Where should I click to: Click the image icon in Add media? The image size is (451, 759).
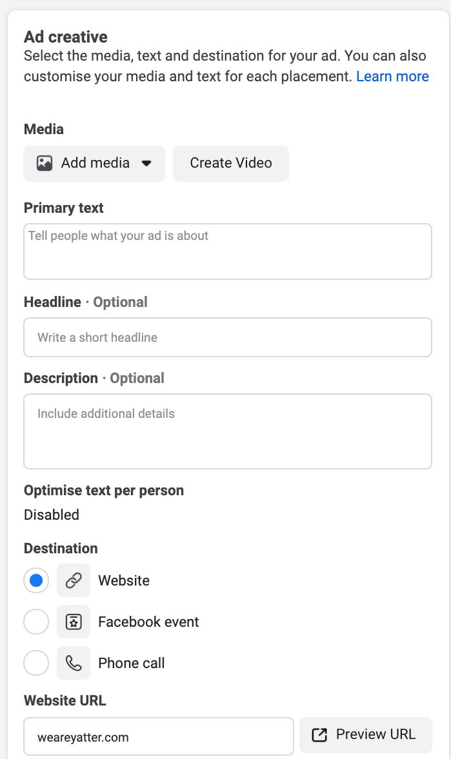(x=45, y=163)
